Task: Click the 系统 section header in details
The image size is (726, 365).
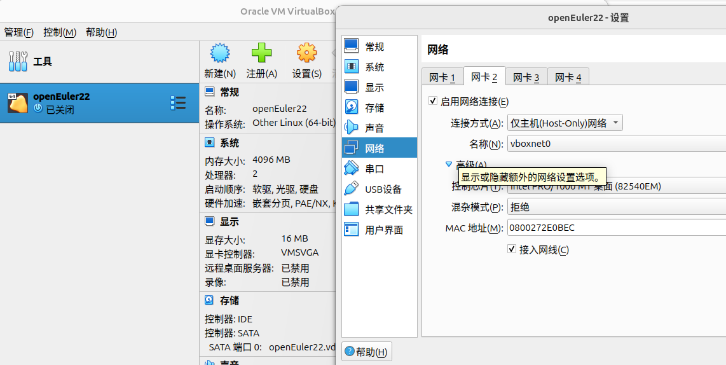Action: click(229, 142)
